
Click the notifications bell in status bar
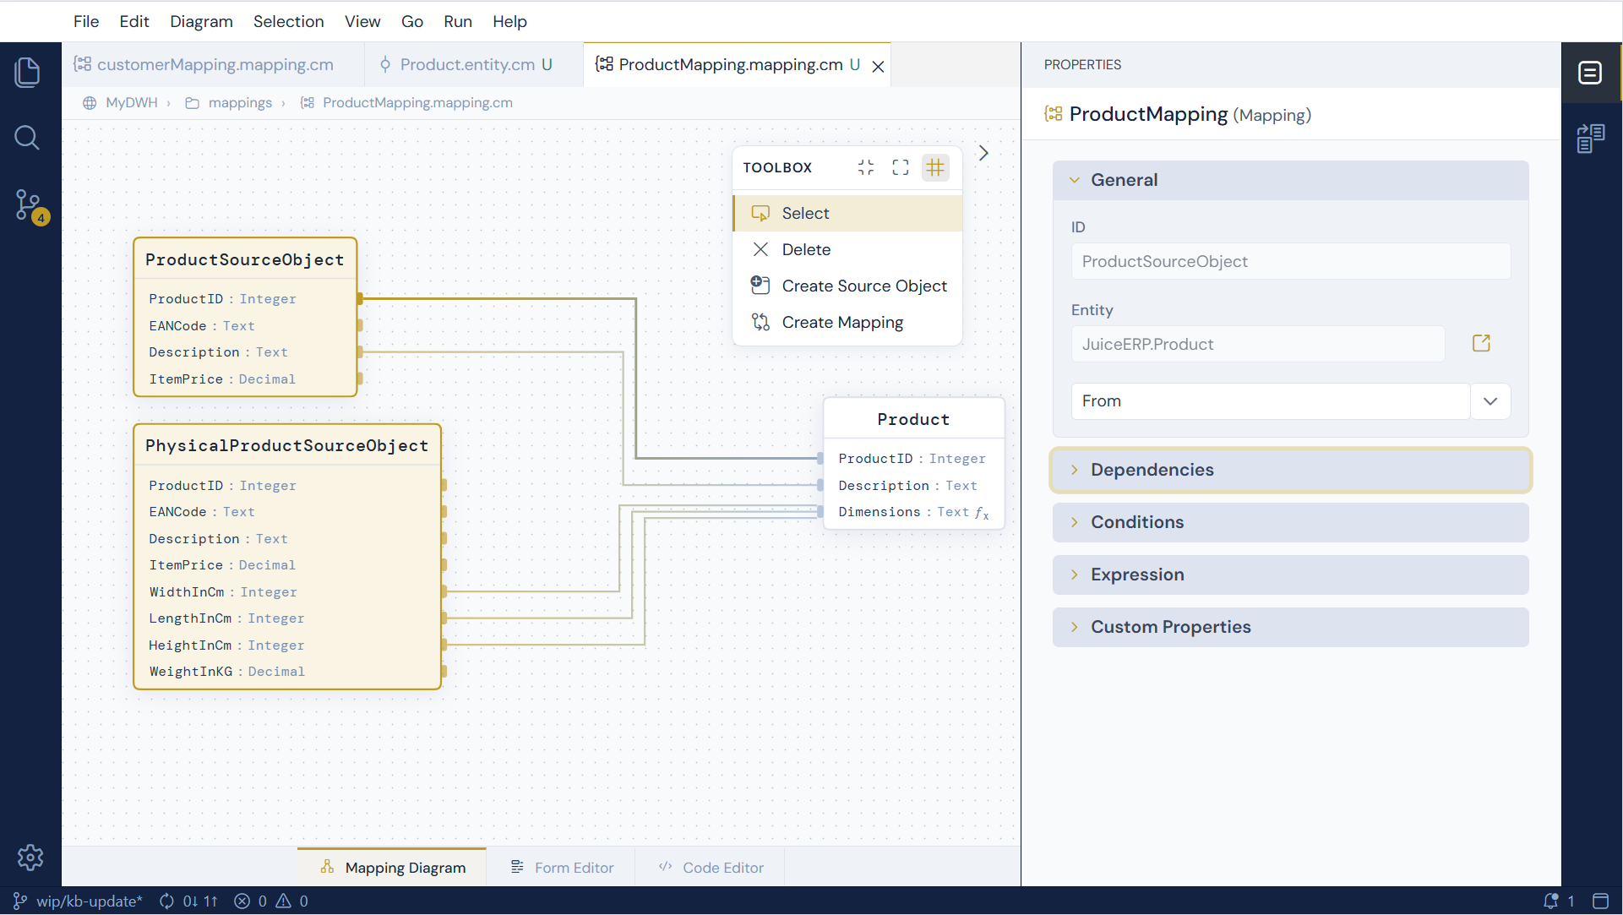(x=1551, y=901)
